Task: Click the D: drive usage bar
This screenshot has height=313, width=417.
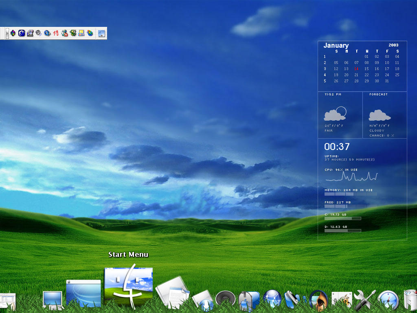Action: (343, 231)
